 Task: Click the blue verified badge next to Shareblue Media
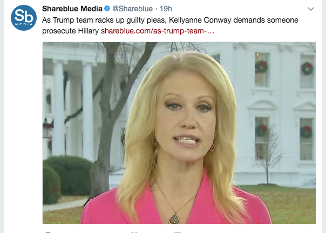pyautogui.click(x=107, y=9)
